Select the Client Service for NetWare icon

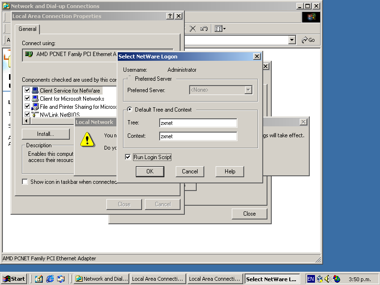tap(35, 90)
